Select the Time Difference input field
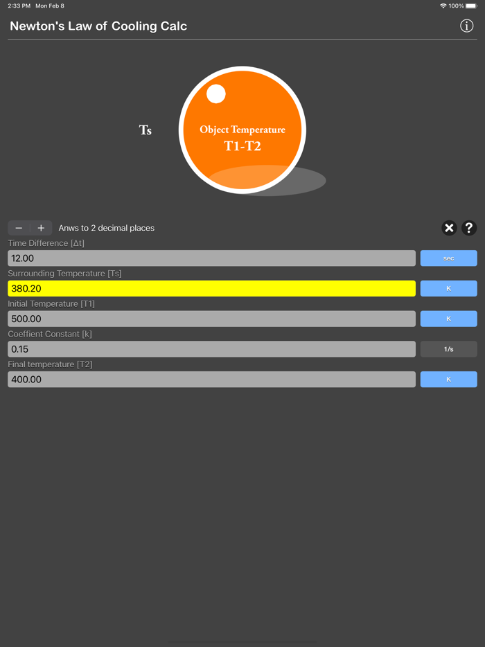 click(212, 258)
